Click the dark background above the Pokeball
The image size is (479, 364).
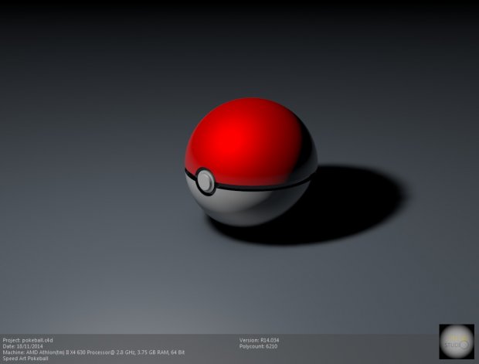coord(247,46)
